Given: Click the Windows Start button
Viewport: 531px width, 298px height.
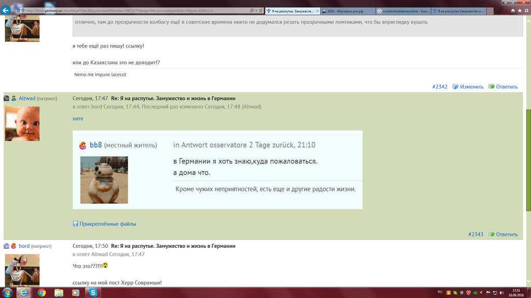Looking at the screenshot, I should (x=7, y=292).
